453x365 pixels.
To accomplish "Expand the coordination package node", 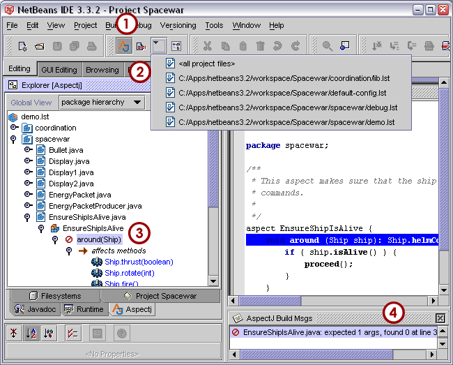I will (x=14, y=128).
